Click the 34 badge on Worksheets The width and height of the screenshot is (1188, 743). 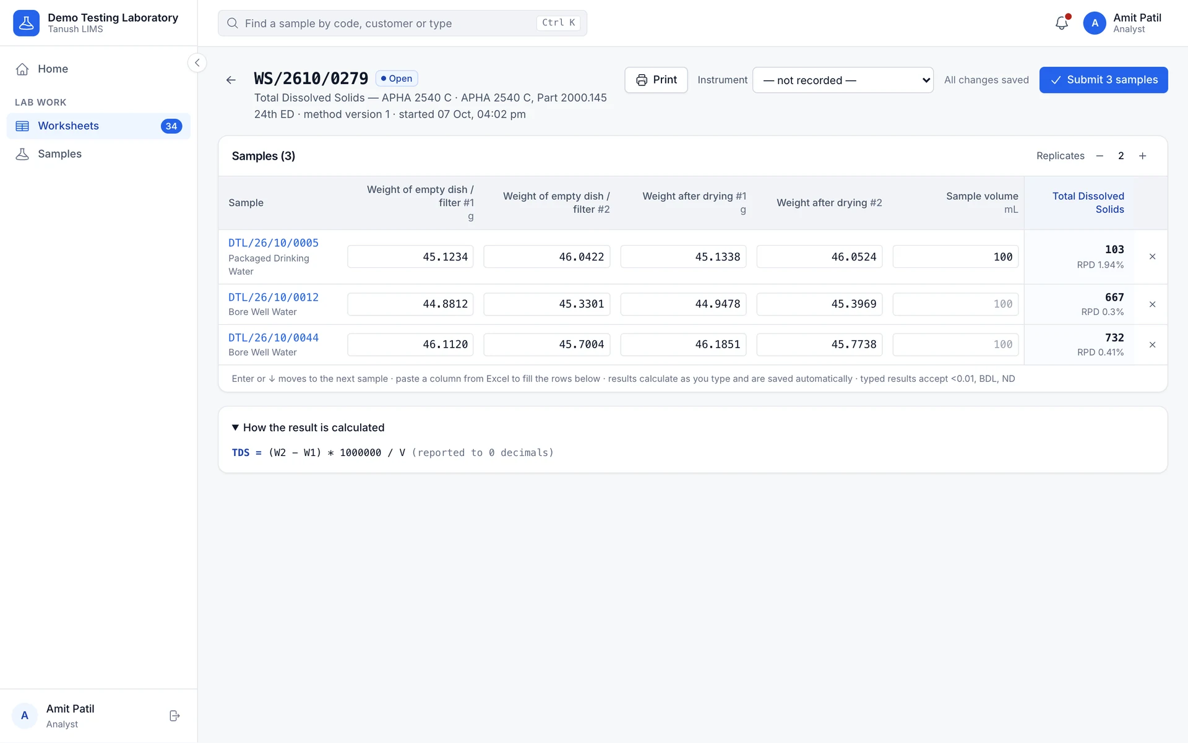(x=171, y=126)
